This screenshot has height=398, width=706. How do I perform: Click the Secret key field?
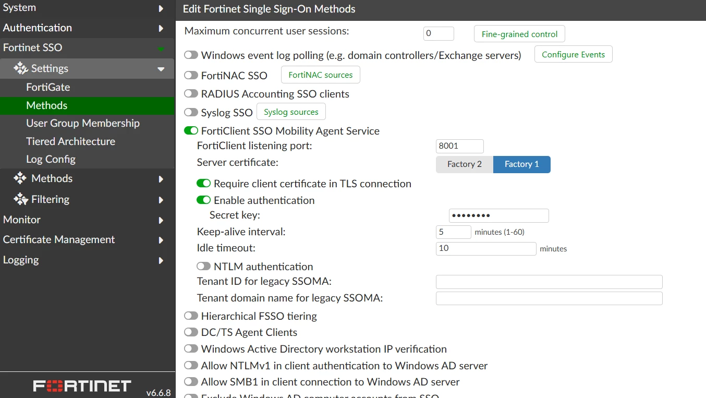click(x=499, y=215)
